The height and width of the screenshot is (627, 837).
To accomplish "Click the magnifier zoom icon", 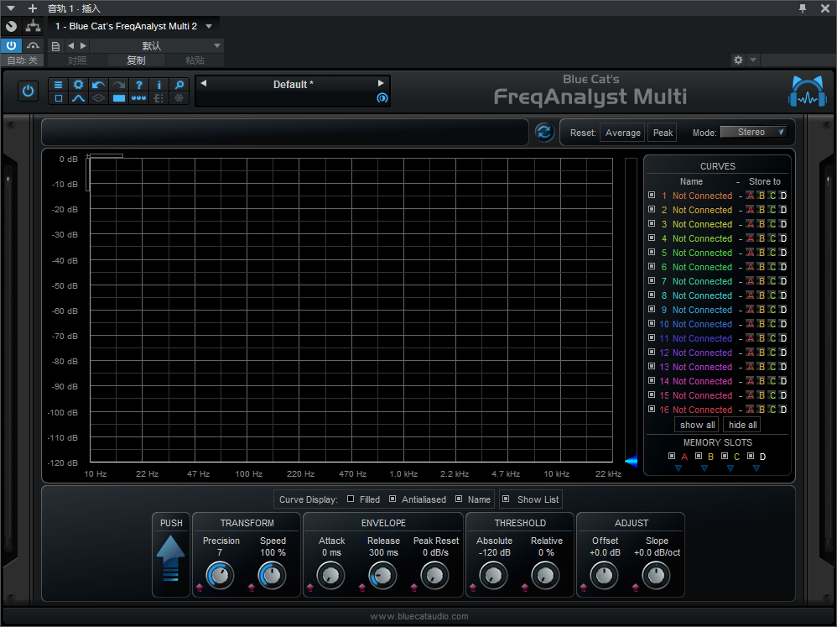I will [179, 85].
